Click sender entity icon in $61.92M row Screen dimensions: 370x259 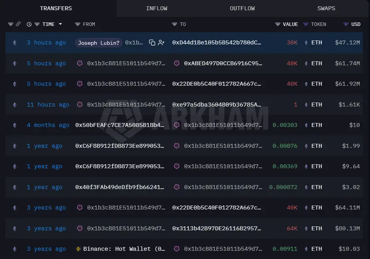[x=80, y=84]
